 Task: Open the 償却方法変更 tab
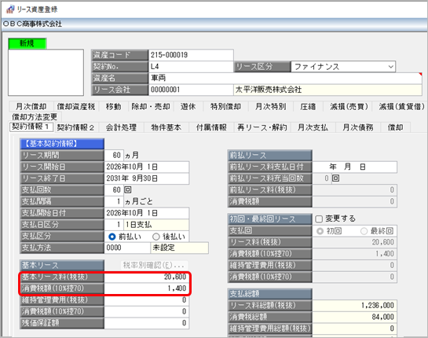pyautogui.click(x=35, y=116)
